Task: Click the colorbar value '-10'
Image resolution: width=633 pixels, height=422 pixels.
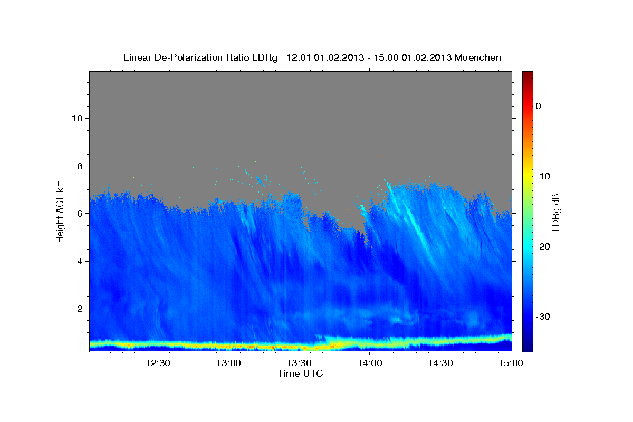Action: [x=543, y=176]
